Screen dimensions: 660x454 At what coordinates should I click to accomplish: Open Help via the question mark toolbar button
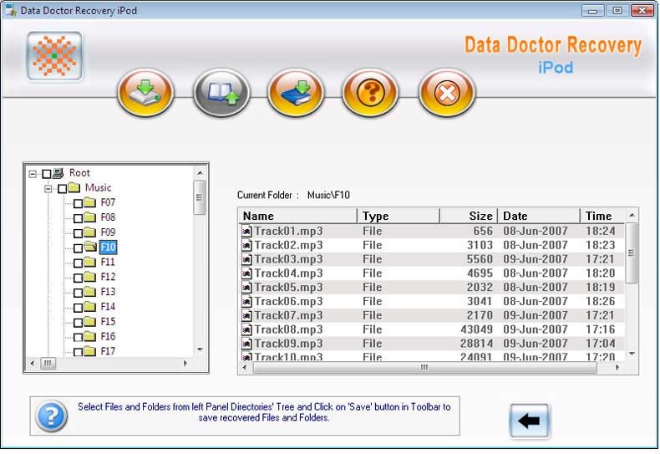point(370,92)
